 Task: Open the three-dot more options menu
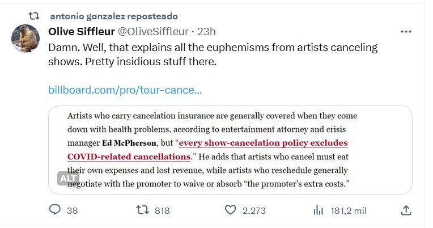(406, 31)
